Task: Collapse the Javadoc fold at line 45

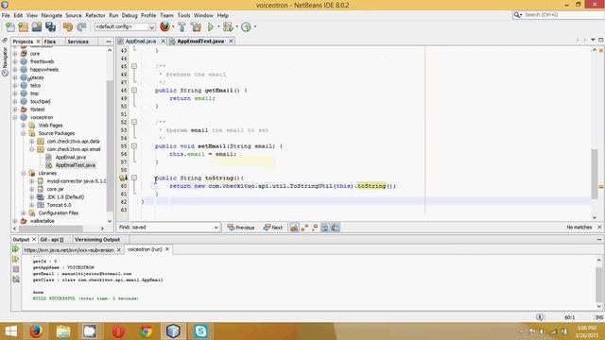Action: [134, 66]
